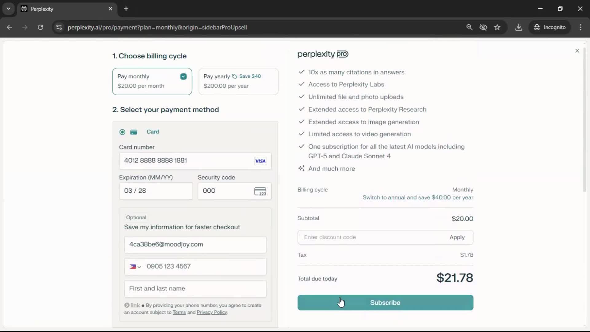Click the page vertical scrollbar
Screen dimensions: 590x332
tap(584, 120)
